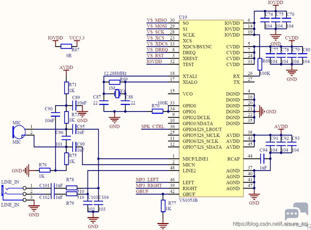
Task: Select capacitor C80 symbol
Action: click(303, 55)
